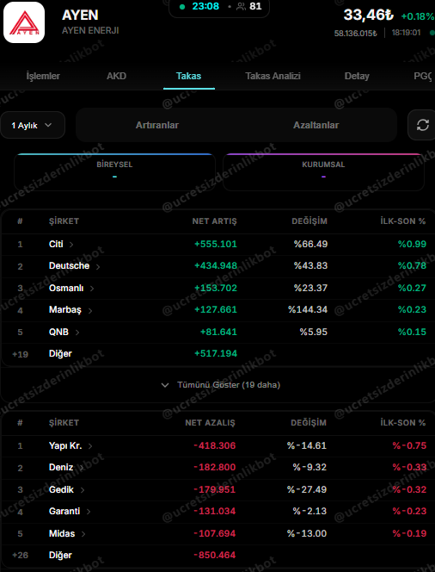Image resolution: width=435 pixels, height=572 pixels.
Task: Click the Midas company name
Action: 62,533
